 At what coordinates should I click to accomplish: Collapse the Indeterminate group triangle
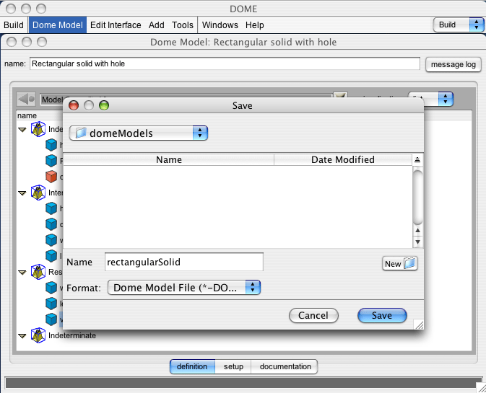tap(22, 336)
